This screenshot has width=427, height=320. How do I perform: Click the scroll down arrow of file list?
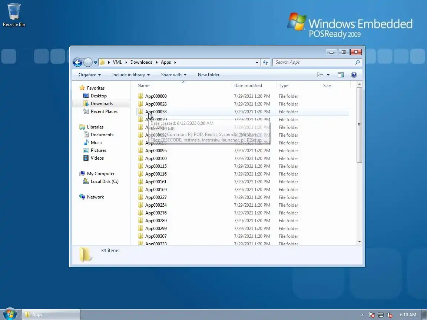point(360,241)
